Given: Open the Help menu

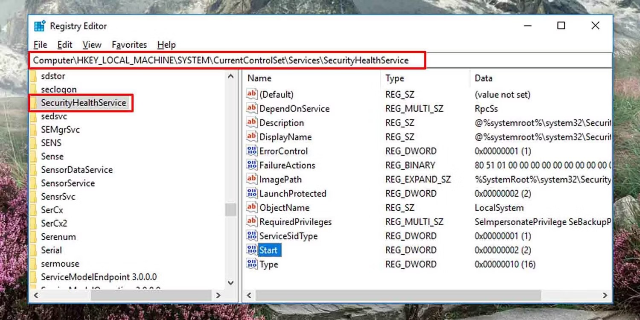Looking at the screenshot, I should 166,45.
